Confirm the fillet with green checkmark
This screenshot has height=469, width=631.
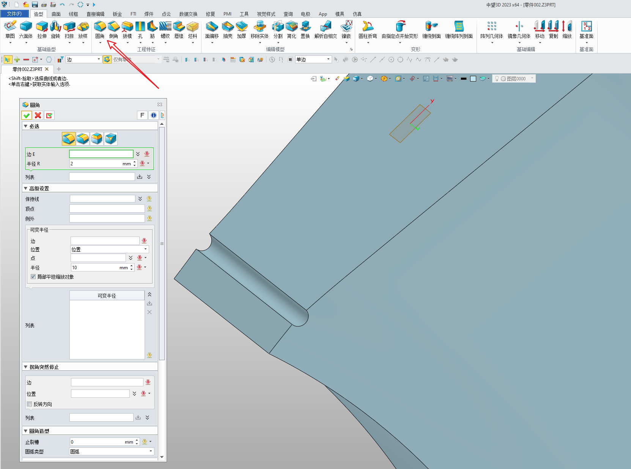[x=27, y=116]
